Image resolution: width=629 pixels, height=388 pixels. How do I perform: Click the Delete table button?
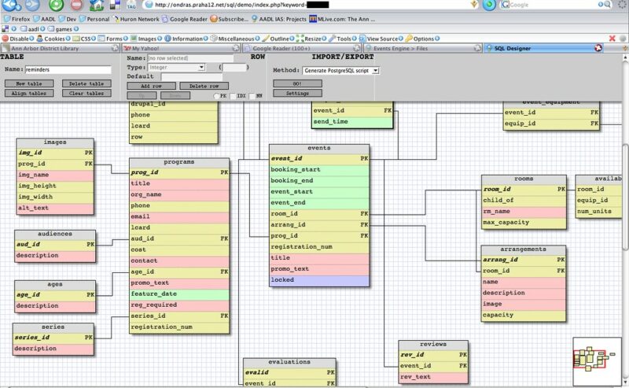[x=86, y=83]
